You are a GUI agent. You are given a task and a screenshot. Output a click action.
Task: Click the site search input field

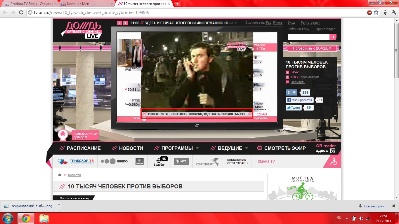click(x=308, y=37)
